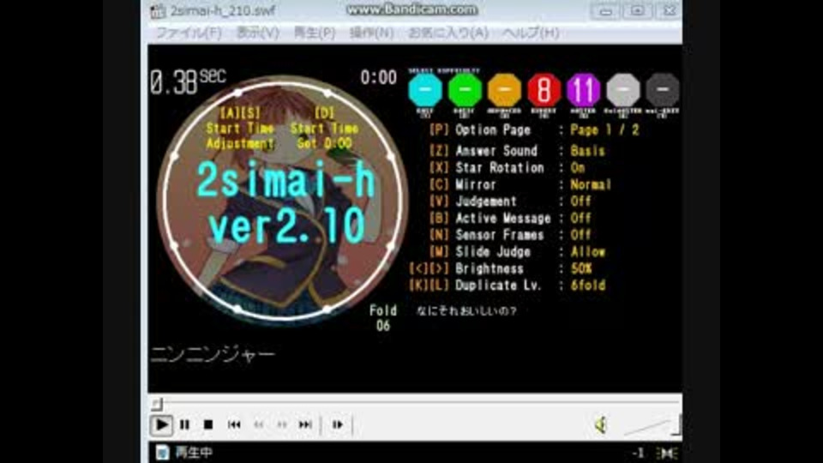Close the player window
Viewport: 823px width, 463px height.
pyautogui.click(x=669, y=11)
